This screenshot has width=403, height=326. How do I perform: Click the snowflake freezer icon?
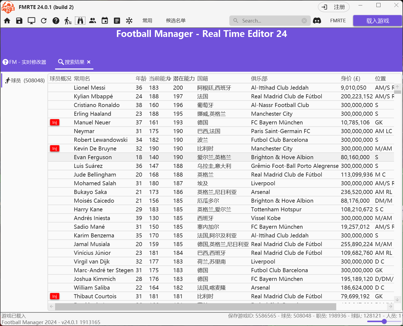[x=129, y=21]
